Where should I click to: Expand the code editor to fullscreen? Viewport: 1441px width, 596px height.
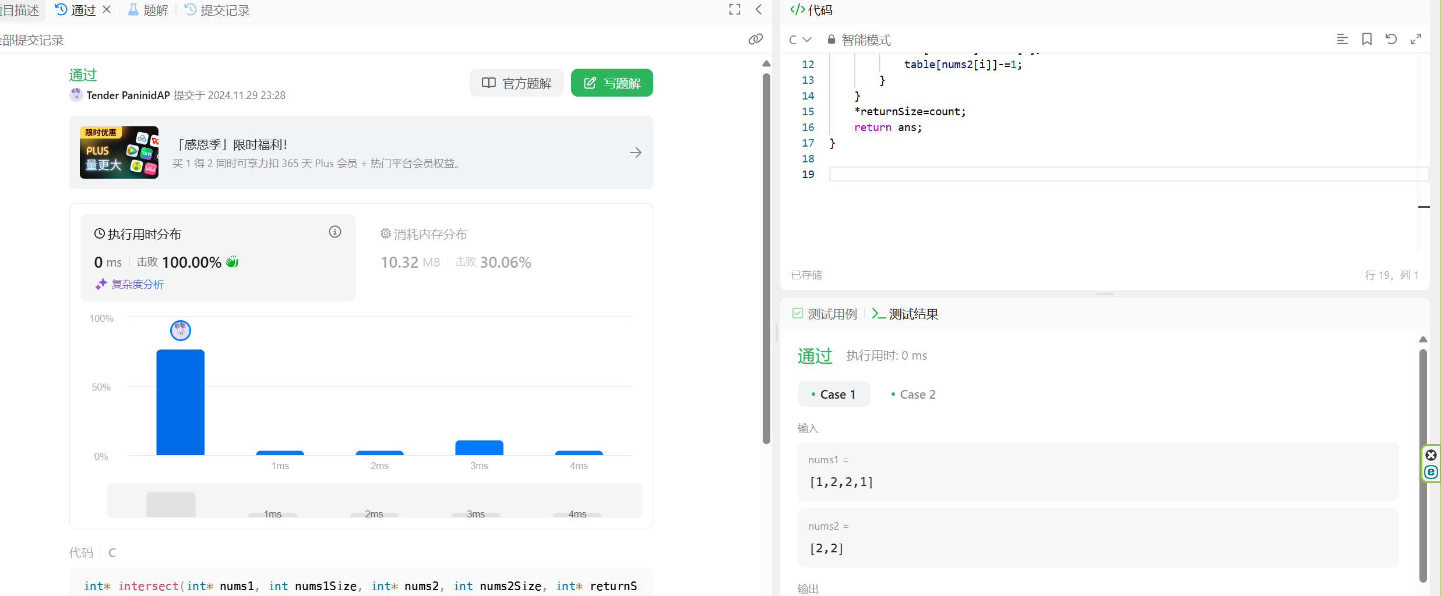coord(1415,39)
